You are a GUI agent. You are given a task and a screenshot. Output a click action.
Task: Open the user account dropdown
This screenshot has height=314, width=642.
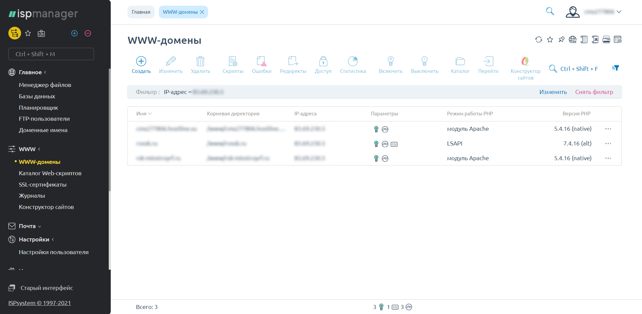point(593,12)
